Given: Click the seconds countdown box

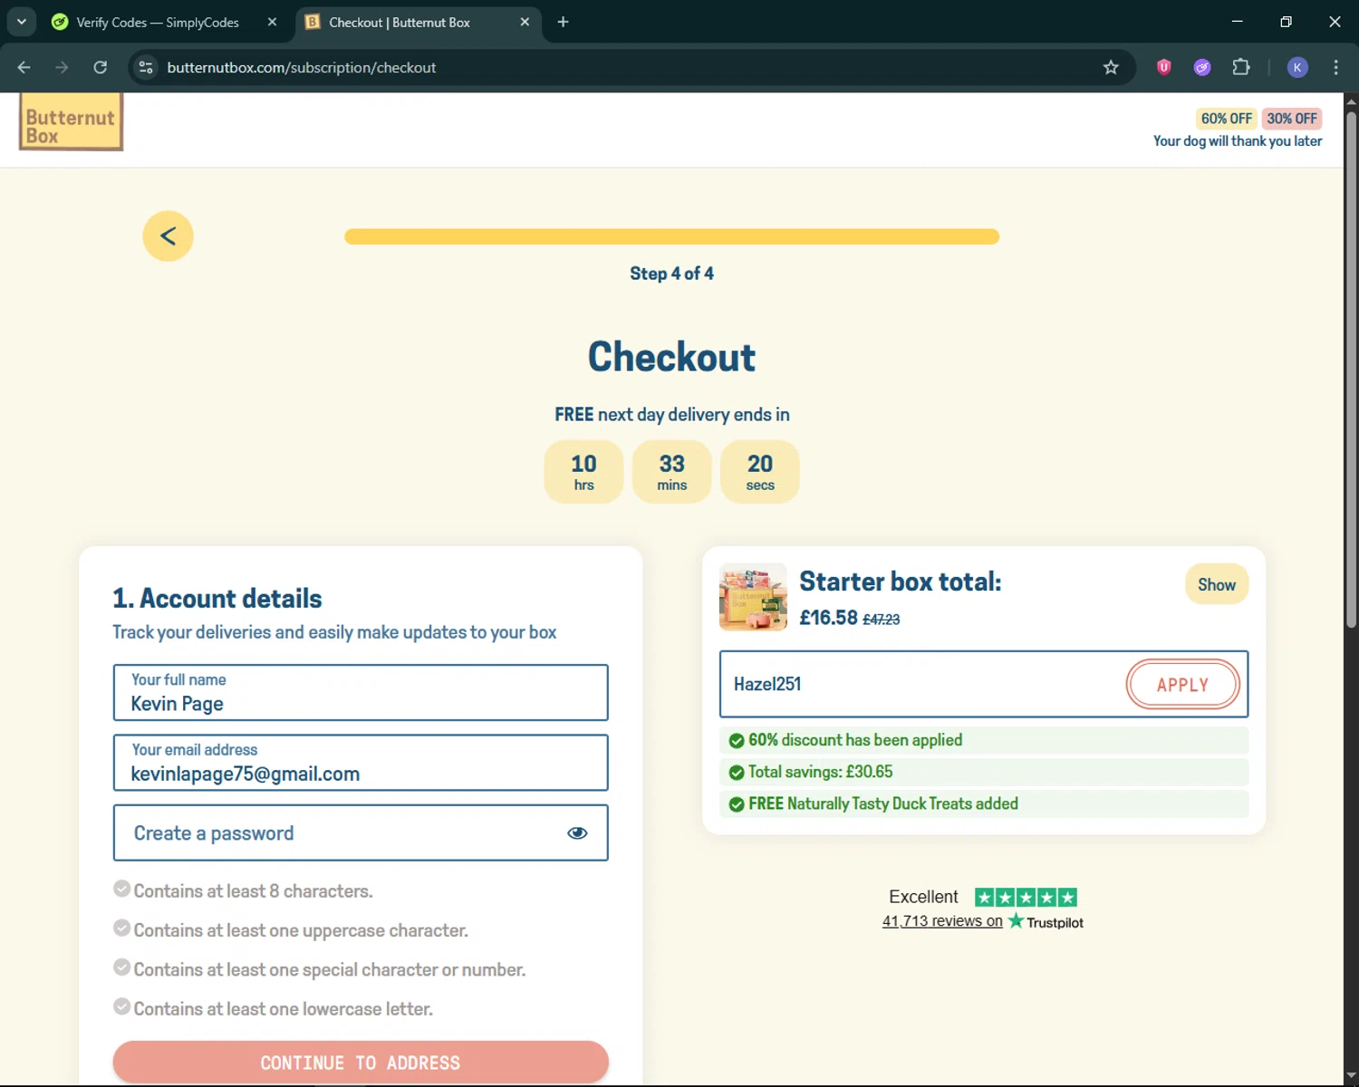Looking at the screenshot, I should coord(759,471).
